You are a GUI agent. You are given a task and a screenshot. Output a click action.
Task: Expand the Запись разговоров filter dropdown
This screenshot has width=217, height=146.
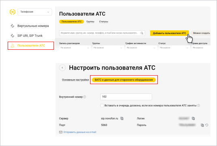(x=75, y=48)
